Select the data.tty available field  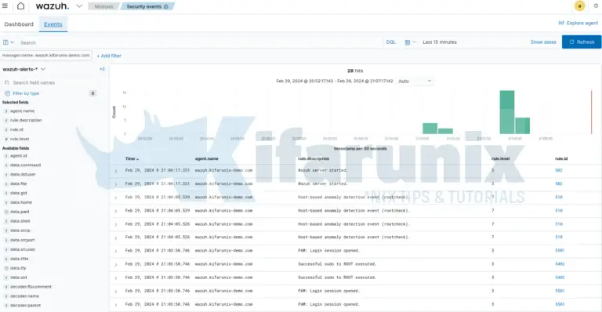click(x=18, y=268)
